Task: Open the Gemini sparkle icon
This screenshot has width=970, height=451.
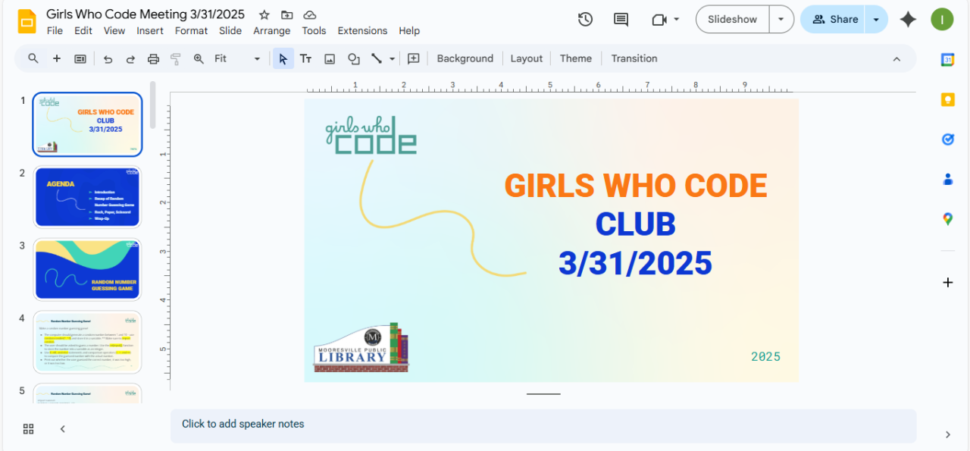Action: (x=908, y=20)
